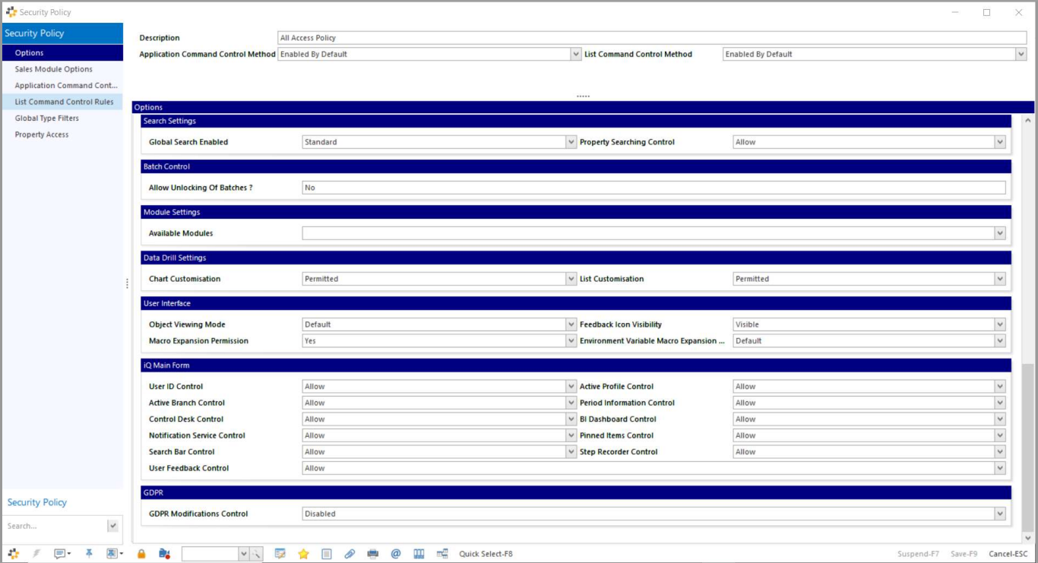
Task: Click the Quick Select-F8 button
Action: pyautogui.click(x=486, y=554)
